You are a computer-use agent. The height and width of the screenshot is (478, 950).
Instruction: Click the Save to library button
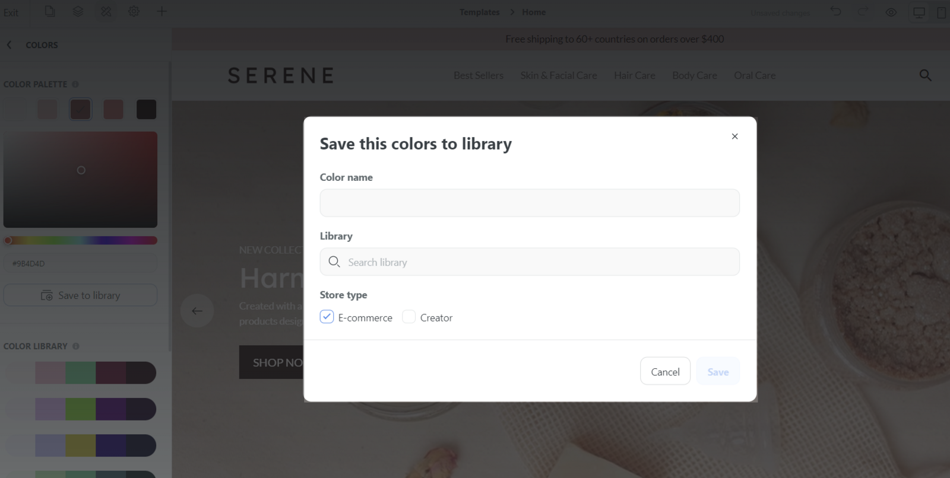click(80, 295)
